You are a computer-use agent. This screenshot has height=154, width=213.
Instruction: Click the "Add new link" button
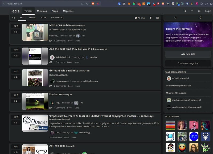188,54
